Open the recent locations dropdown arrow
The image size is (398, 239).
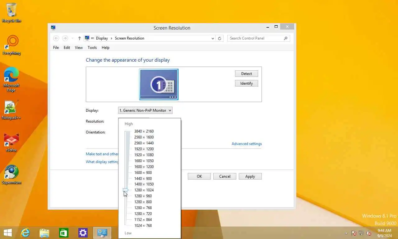[x=72, y=38]
